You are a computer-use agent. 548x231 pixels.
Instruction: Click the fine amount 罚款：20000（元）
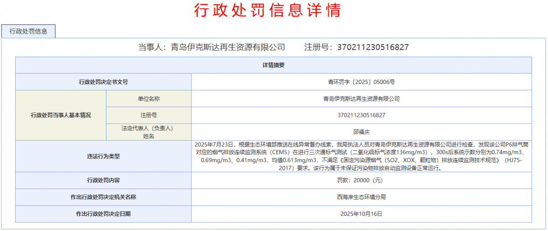coord(361,180)
